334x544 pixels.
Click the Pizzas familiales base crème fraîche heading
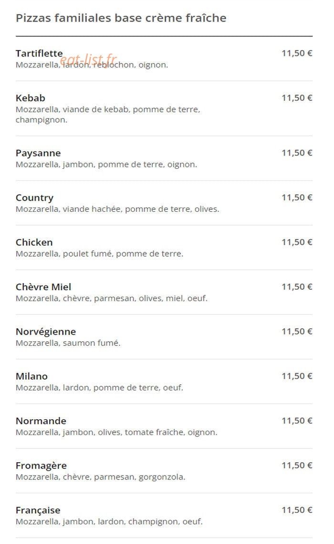coord(121,18)
